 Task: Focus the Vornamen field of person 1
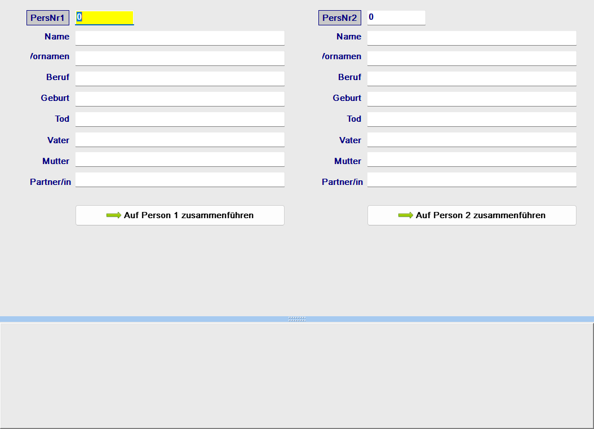pos(180,58)
